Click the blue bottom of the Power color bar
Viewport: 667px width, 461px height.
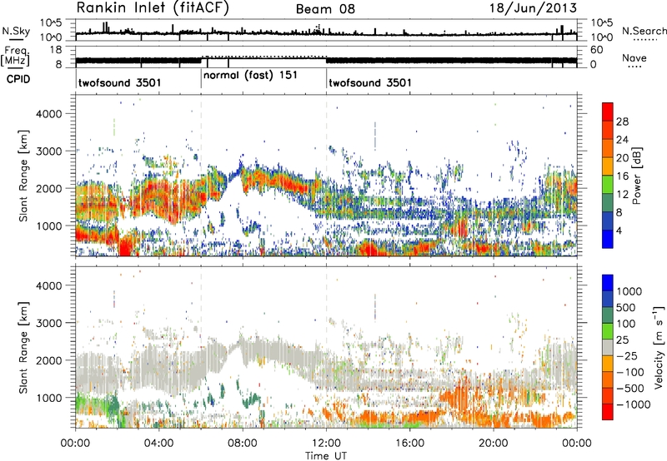pyautogui.click(x=608, y=239)
